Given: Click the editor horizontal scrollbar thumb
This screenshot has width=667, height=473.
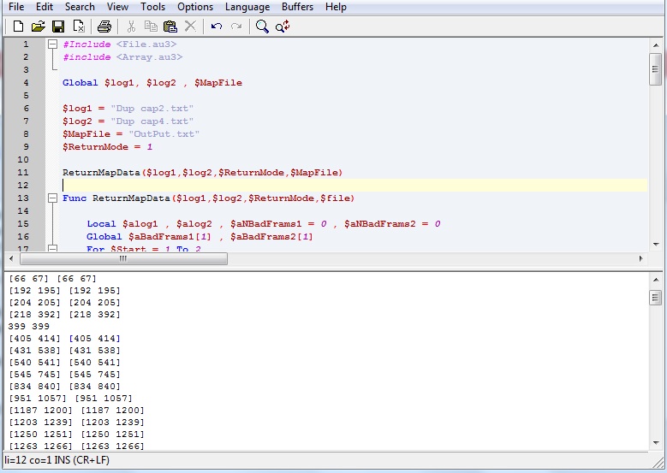Looking at the screenshot, I should (x=123, y=258).
